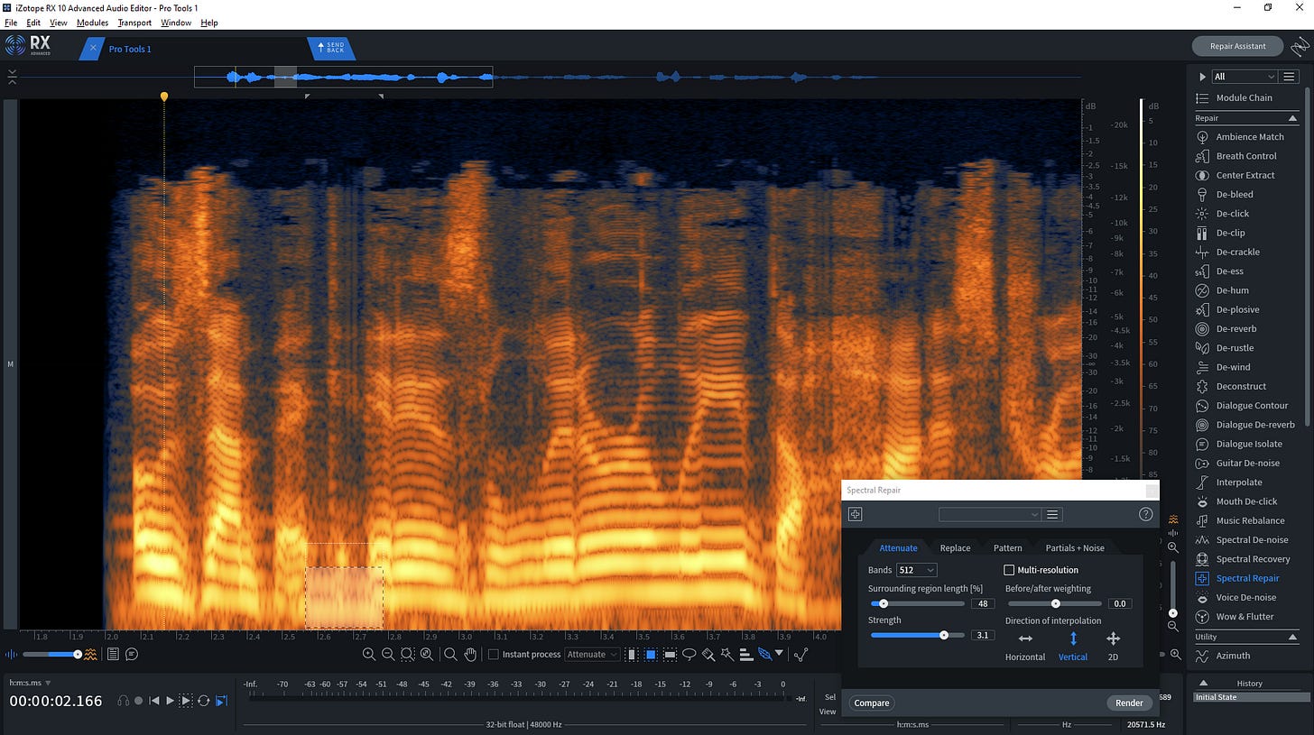This screenshot has height=735, width=1314.
Task: Switch to the Replace tab
Action: click(x=955, y=547)
